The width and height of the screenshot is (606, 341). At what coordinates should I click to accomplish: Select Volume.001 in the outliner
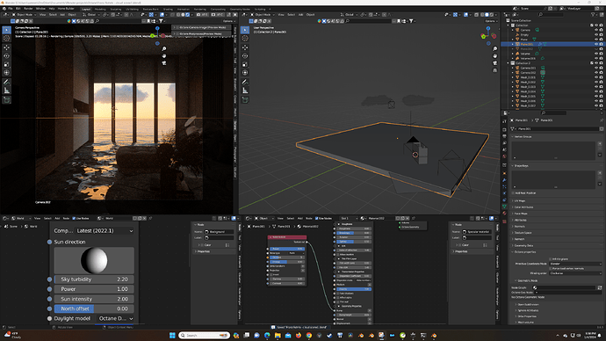click(x=528, y=58)
